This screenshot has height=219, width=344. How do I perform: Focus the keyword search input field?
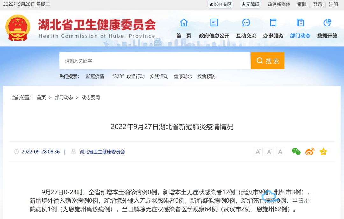tap(154, 61)
